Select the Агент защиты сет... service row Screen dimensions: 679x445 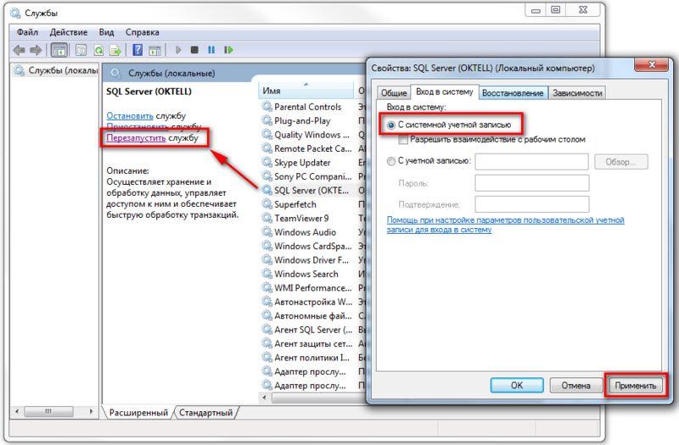[x=313, y=343]
